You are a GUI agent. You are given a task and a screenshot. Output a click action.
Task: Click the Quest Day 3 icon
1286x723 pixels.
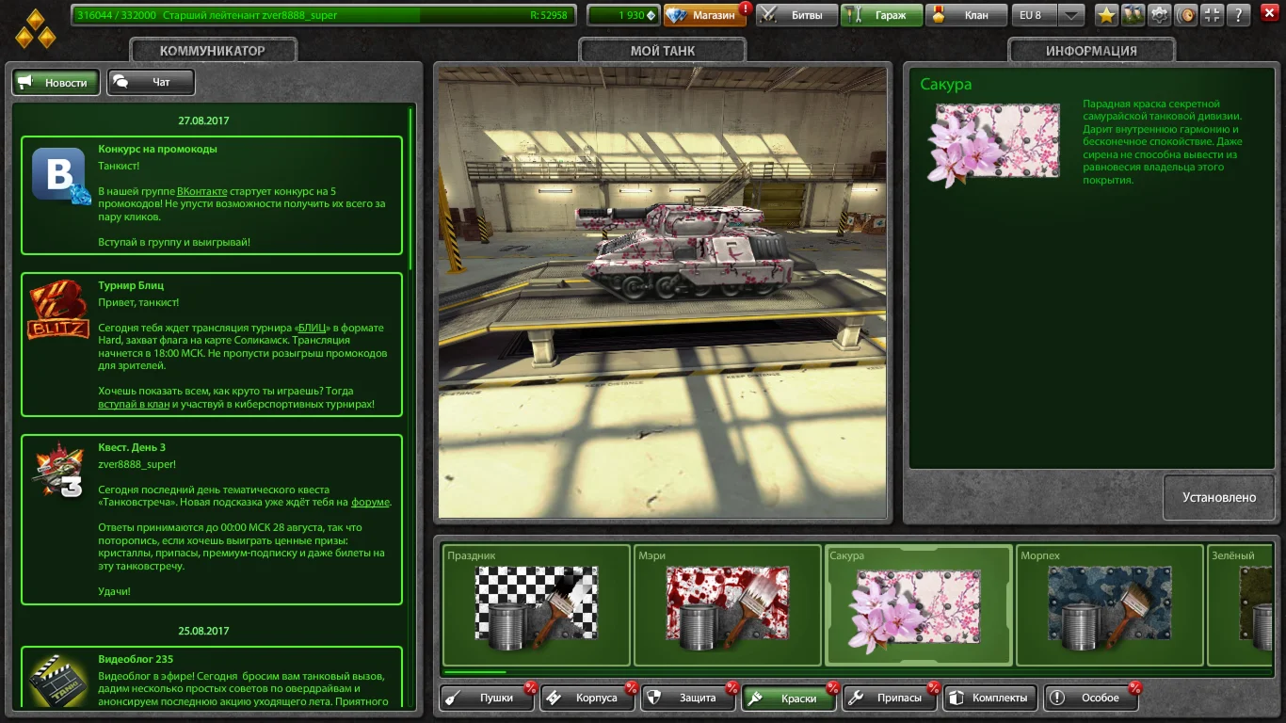click(x=59, y=471)
